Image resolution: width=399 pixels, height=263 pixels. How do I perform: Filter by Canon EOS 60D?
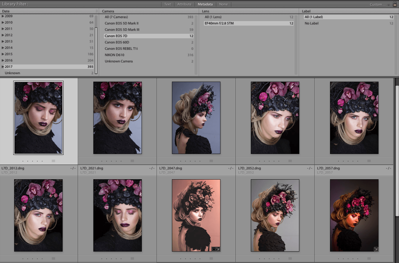tap(149, 42)
